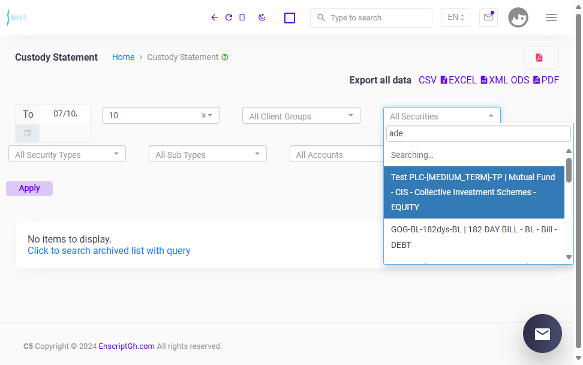Image resolution: width=583 pixels, height=365 pixels.
Task: Click the To date field showing 07/10
Action: (65, 114)
